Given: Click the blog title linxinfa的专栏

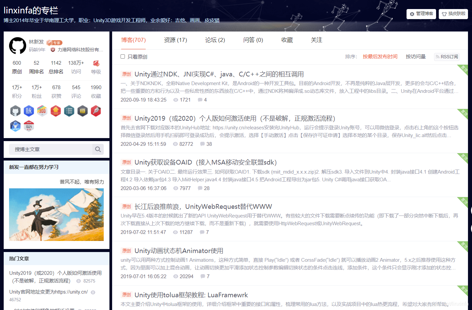Looking at the screenshot, I should 31,10.
